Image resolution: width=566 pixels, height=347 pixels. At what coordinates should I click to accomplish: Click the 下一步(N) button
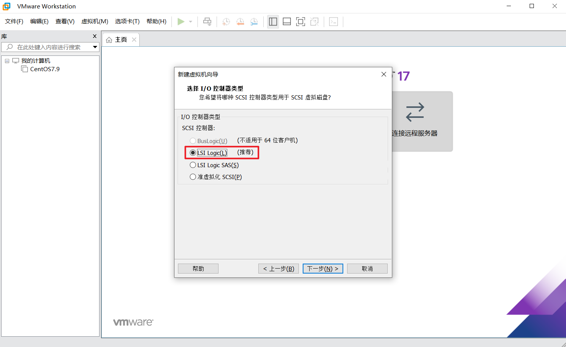(x=323, y=269)
